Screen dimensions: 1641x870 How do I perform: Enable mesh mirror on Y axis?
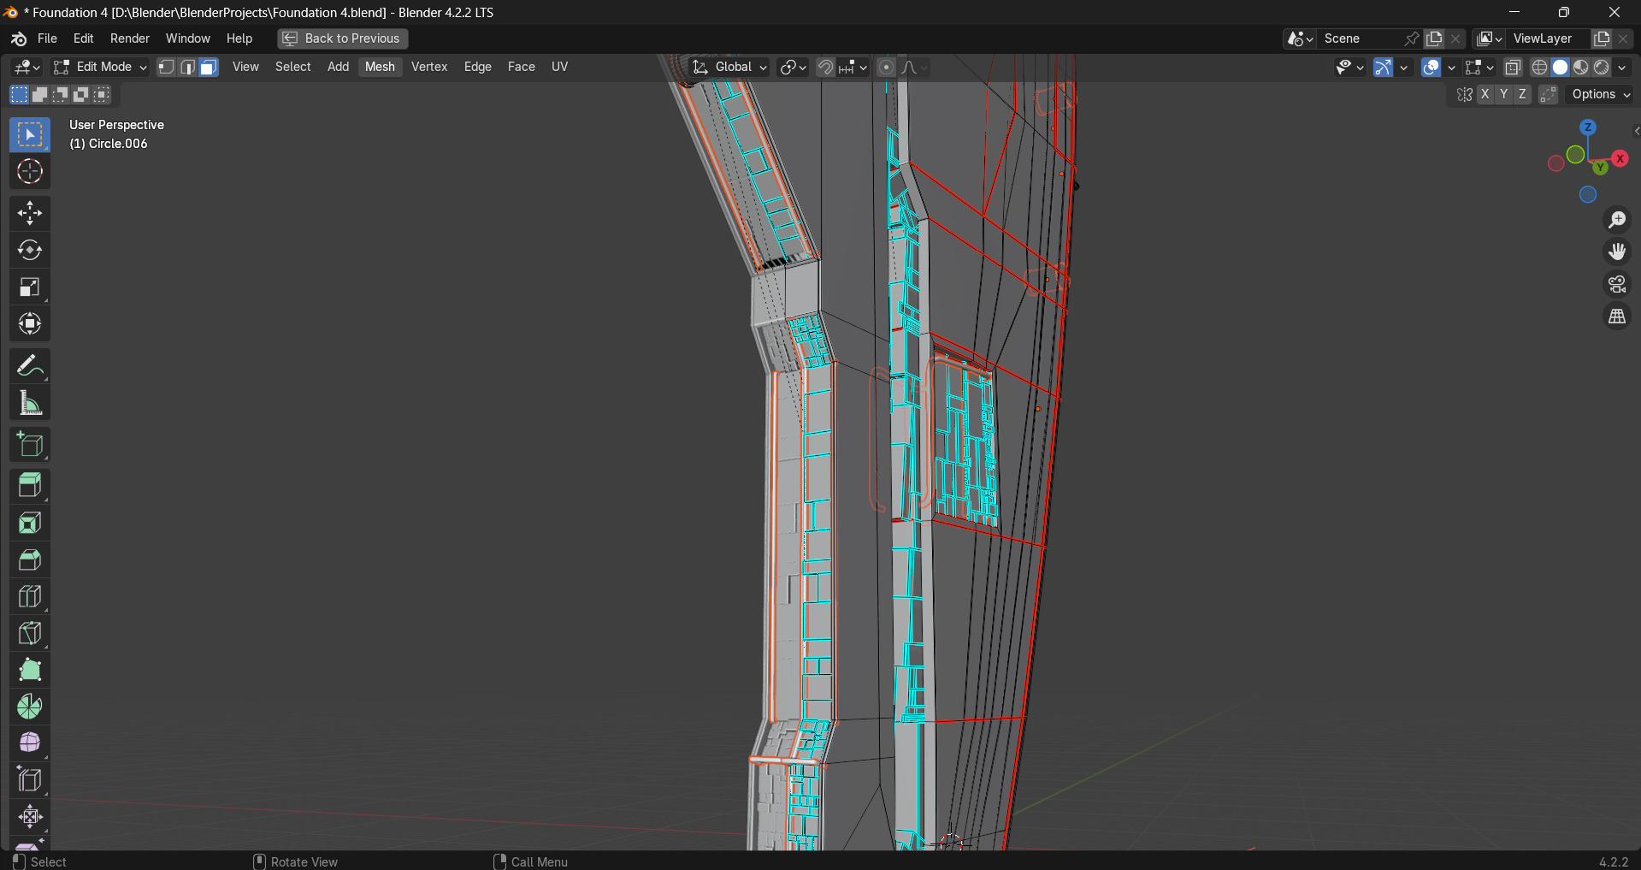pyautogui.click(x=1504, y=95)
